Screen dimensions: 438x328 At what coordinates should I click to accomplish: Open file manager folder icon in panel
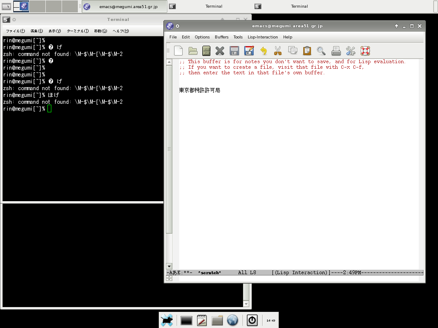217,320
